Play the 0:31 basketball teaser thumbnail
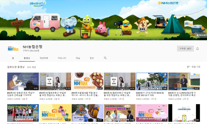Image resolution: width=207 pixels, height=124 pixels. (x=87, y=113)
